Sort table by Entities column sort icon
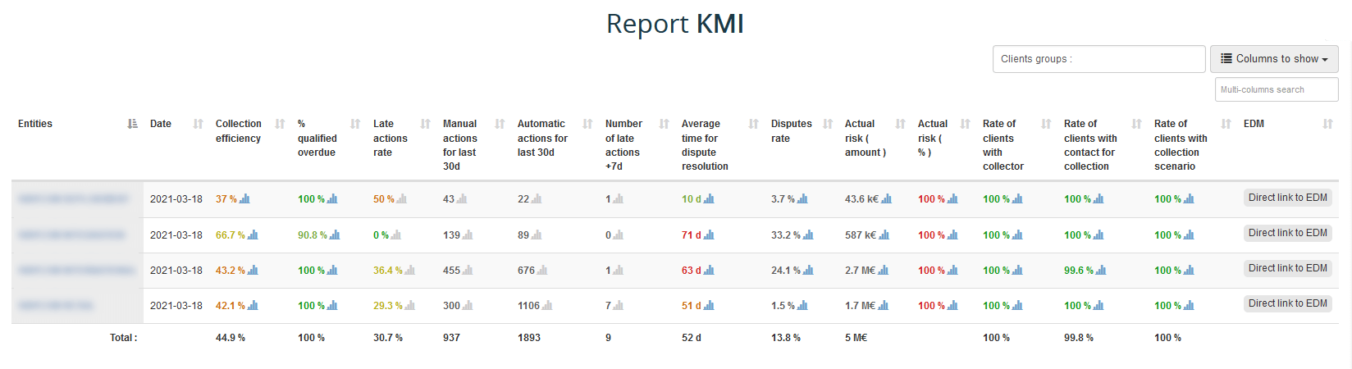The height and width of the screenshot is (369, 1352). [132, 124]
